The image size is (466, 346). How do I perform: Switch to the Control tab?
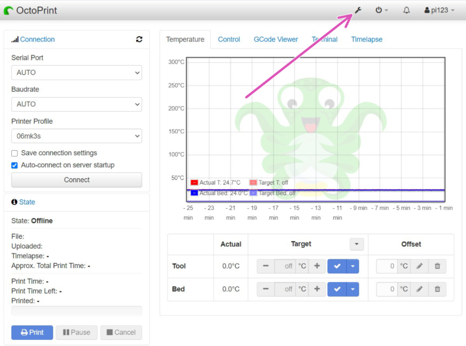coord(229,39)
